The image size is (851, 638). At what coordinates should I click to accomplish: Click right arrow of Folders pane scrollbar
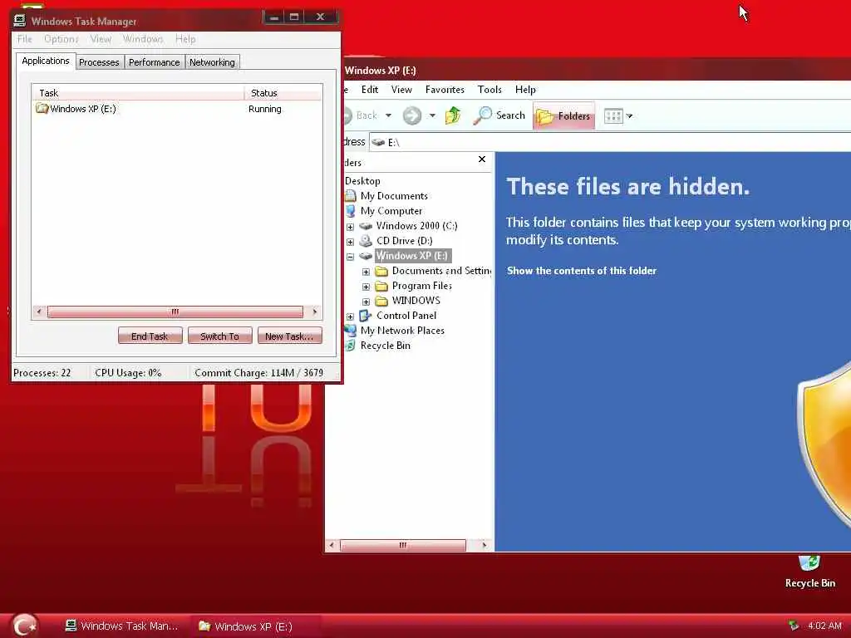(x=485, y=545)
